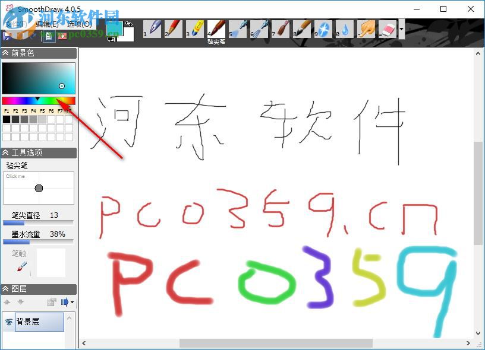Select the airbrush spray tool numbered 5
The width and height of the screenshot is (485, 350).
coord(238,28)
